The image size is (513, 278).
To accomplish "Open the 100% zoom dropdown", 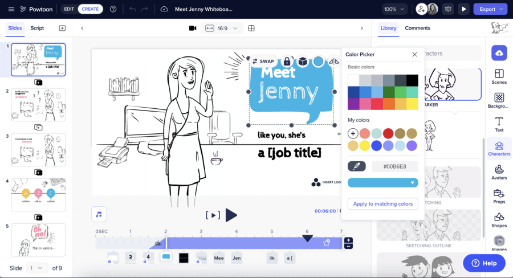I will point(396,9).
